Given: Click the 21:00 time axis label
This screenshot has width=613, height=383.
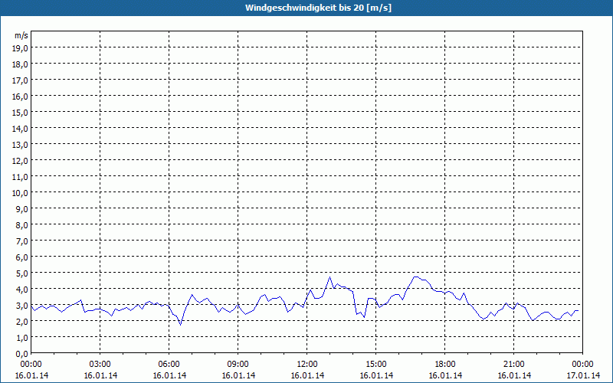Looking at the screenshot, I should tap(513, 365).
